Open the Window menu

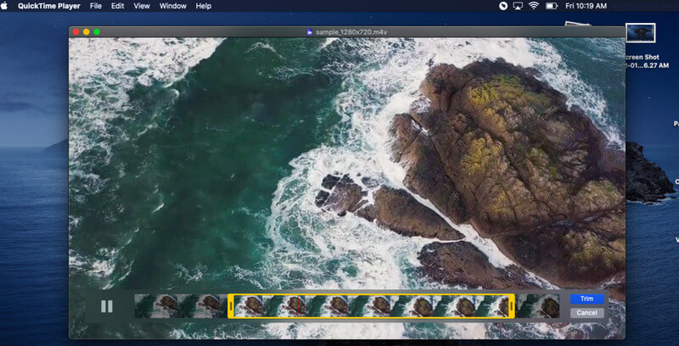pos(173,6)
